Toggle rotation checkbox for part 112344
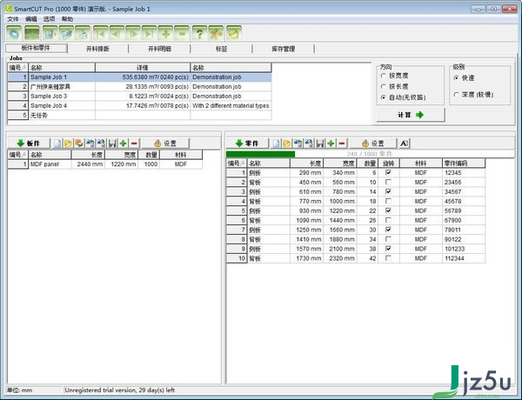Image resolution: width=522 pixels, height=400 pixels. pyautogui.click(x=388, y=258)
